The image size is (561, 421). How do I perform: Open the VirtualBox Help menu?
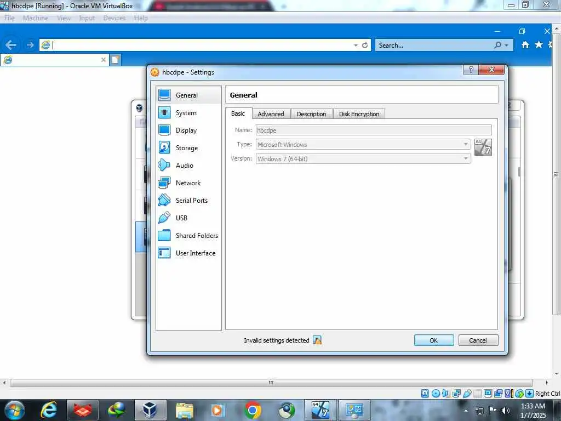pyautogui.click(x=141, y=18)
